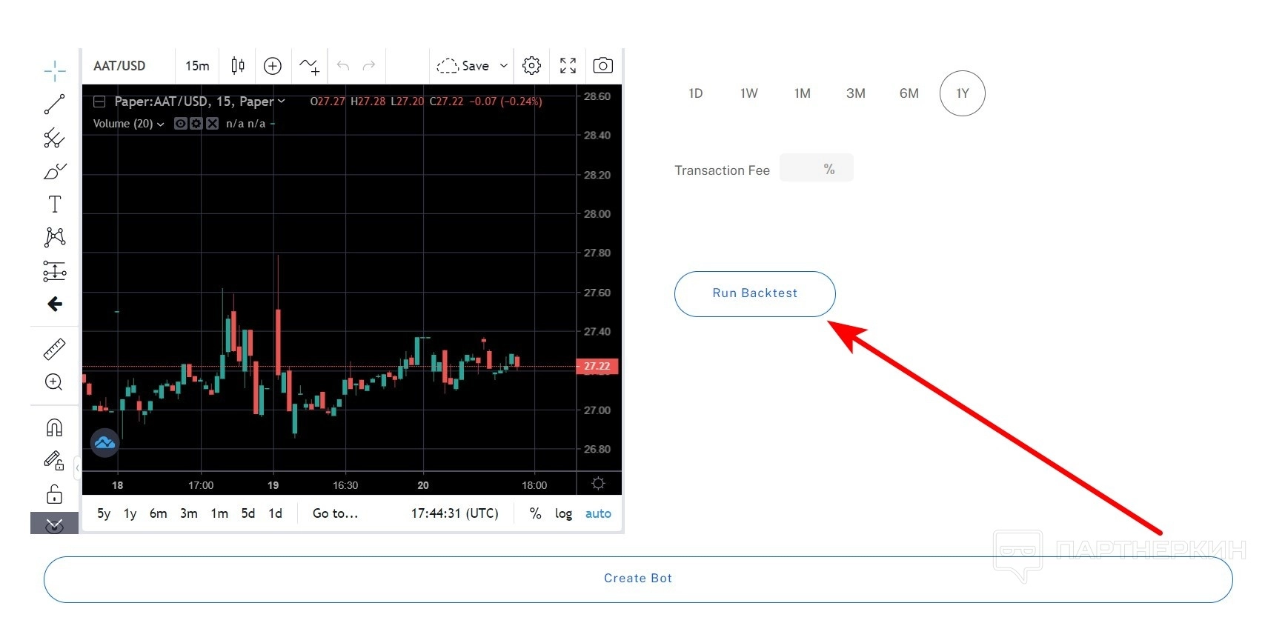This screenshot has height=623, width=1285.
Task: Select the 1Y backtest period
Action: click(x=962, y=93)
